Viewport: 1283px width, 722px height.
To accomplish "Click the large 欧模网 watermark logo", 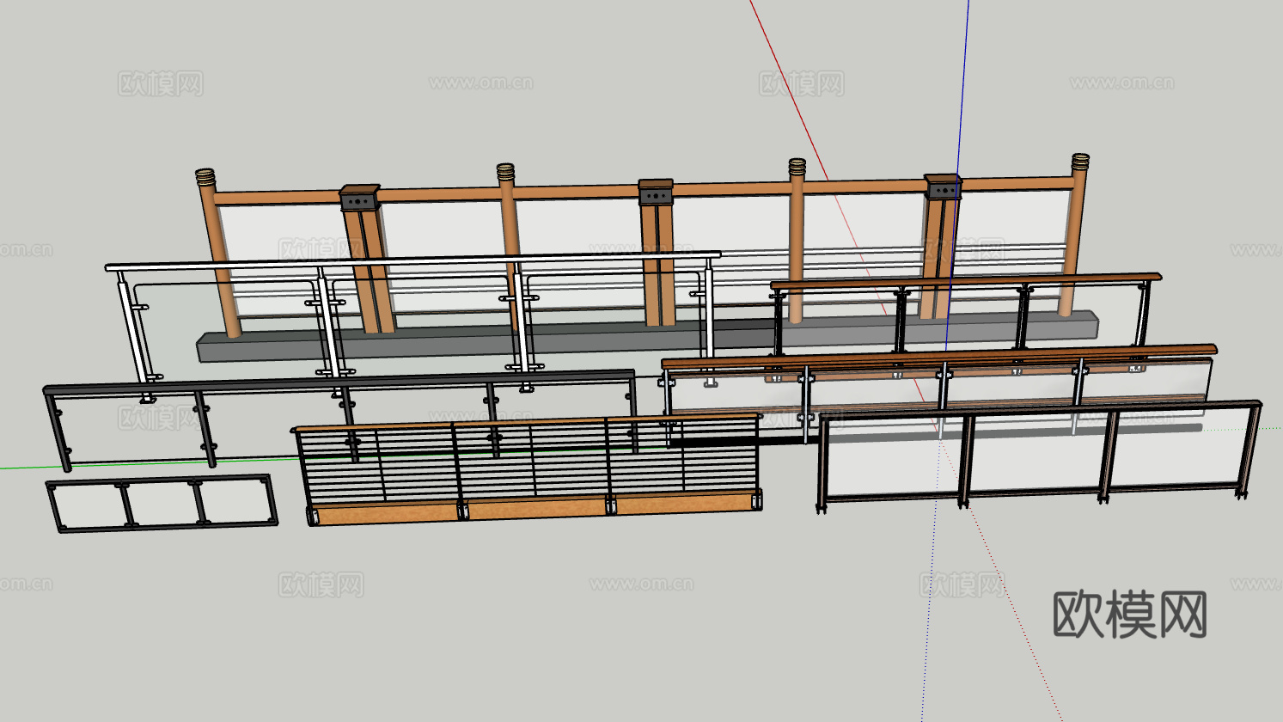I will (1130, 614).
